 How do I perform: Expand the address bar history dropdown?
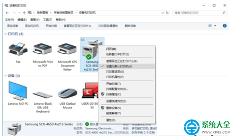click(163, 13)
